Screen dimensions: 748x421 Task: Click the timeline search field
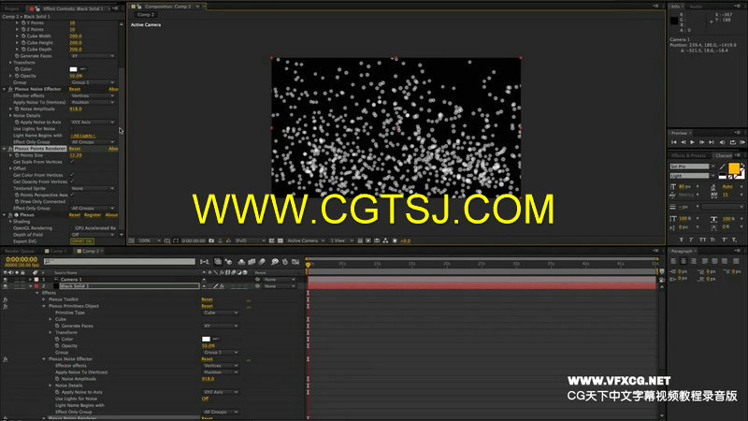click(120, 262)
